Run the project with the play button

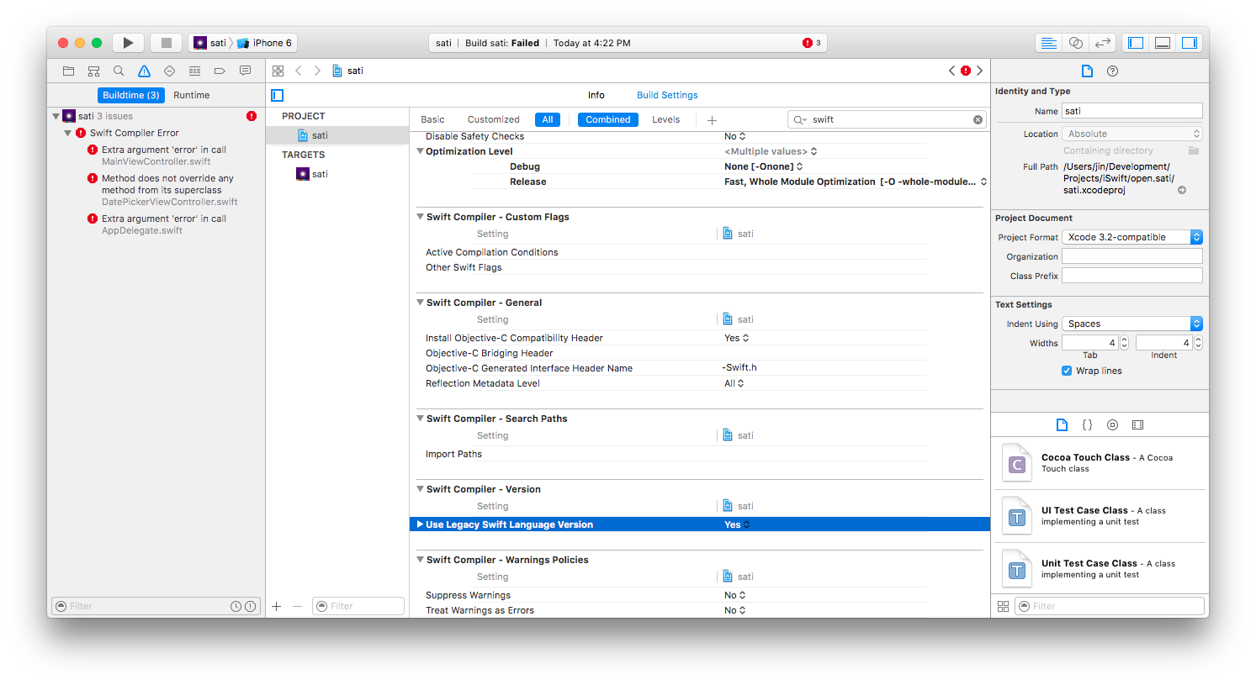click(128, 43)
